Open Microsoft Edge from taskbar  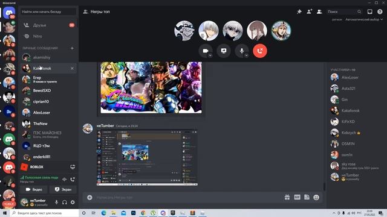[103, 213]
